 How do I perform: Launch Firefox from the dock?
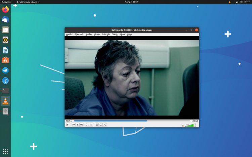pos(5,9)
